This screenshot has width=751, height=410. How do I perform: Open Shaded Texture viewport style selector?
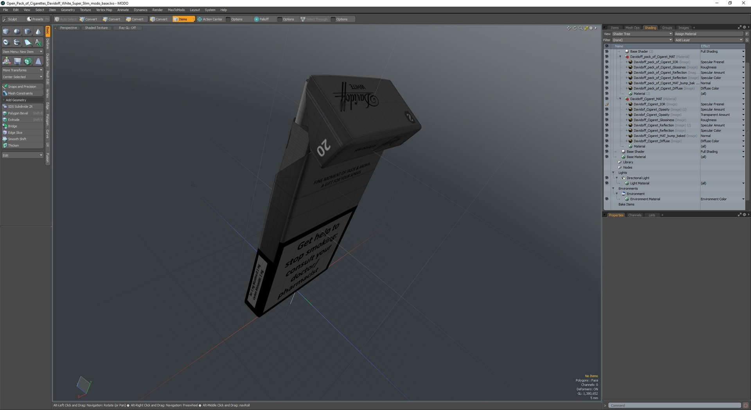[96, 28]
